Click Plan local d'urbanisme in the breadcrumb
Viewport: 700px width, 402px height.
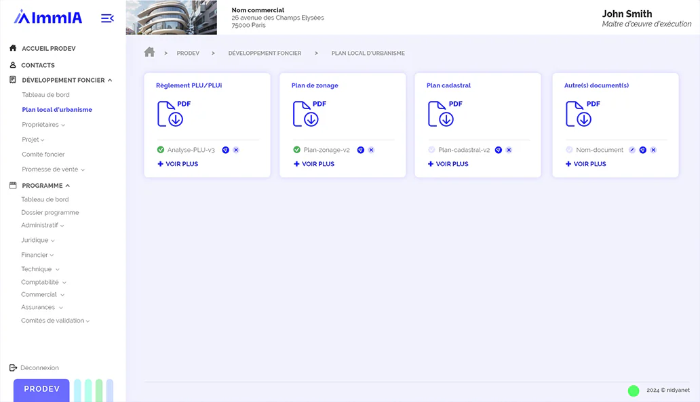pos(368,53)
